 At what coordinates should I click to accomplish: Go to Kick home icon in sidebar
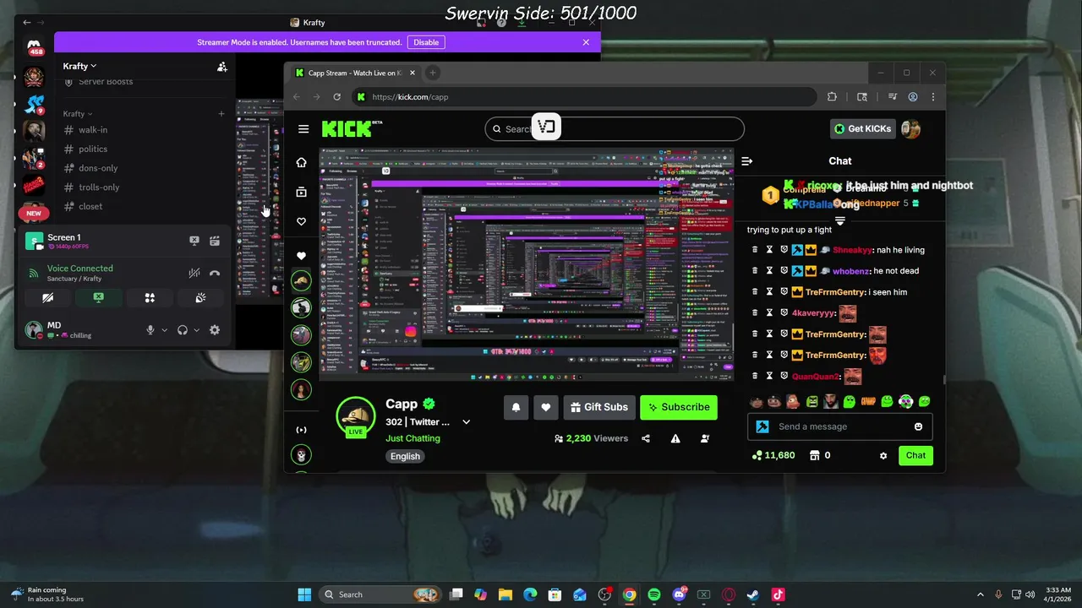click(x=301, y=162)
